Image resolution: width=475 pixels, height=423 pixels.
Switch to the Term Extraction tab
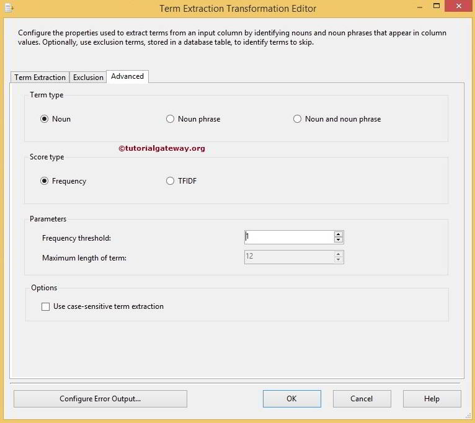40,78
